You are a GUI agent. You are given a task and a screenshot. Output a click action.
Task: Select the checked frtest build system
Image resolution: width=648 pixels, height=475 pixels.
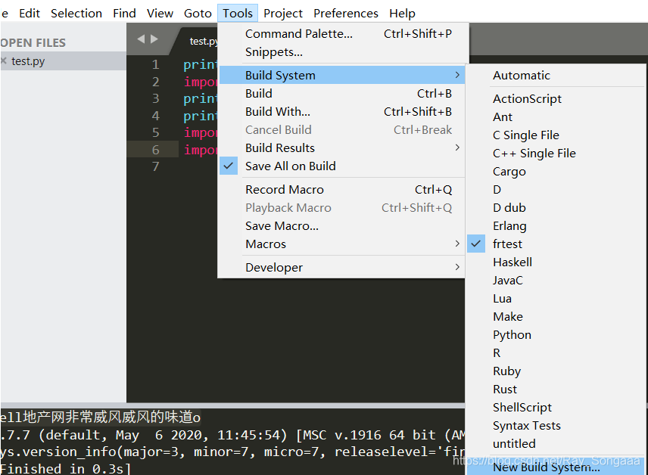point(556,244)
